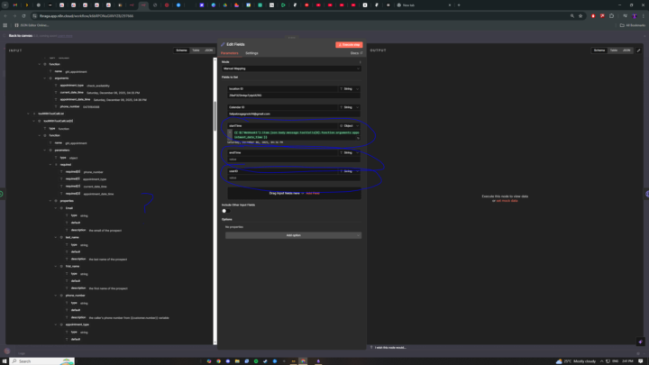Select Schema view in OUTPUT panel
This screenshot has width=649, height=365.
(599, 50)
